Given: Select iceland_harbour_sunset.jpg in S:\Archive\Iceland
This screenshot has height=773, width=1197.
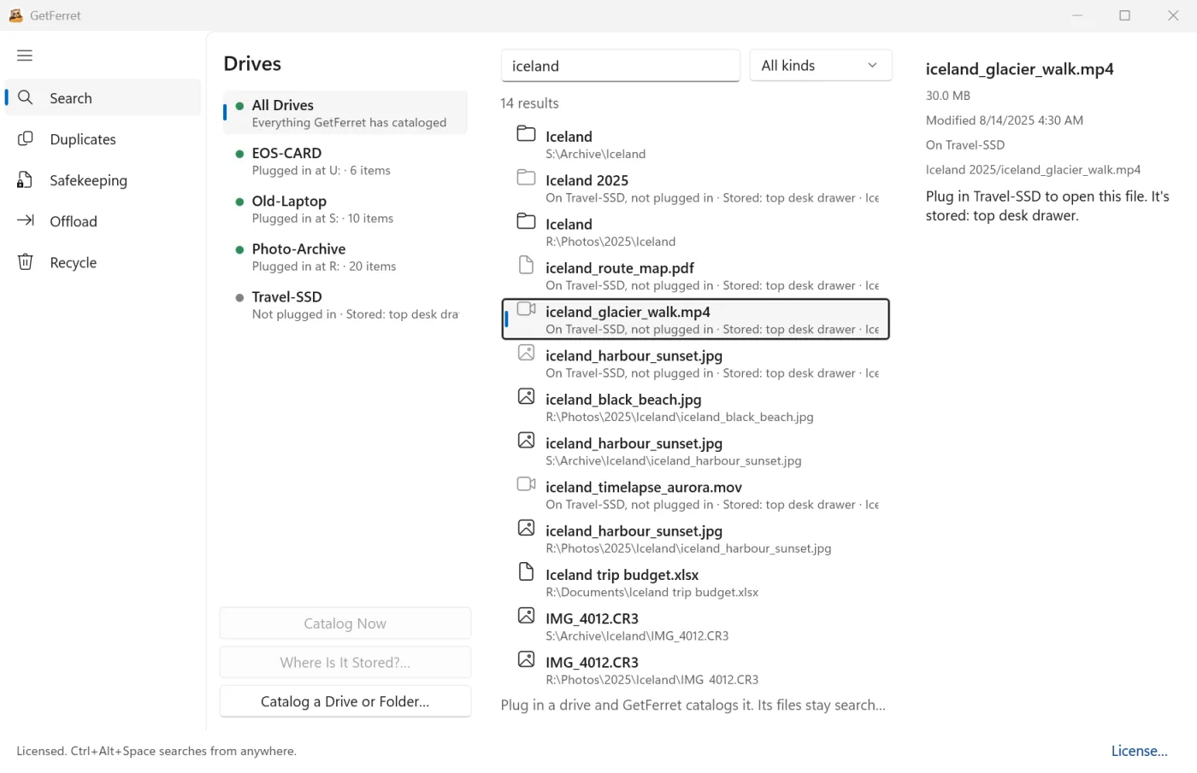Looking at the screenshot, I should [696, 451].
